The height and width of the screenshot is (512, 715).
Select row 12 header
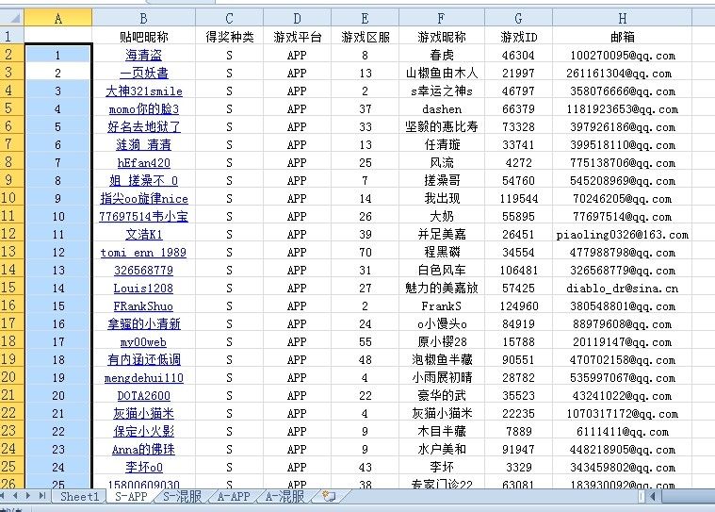[12, 234]
